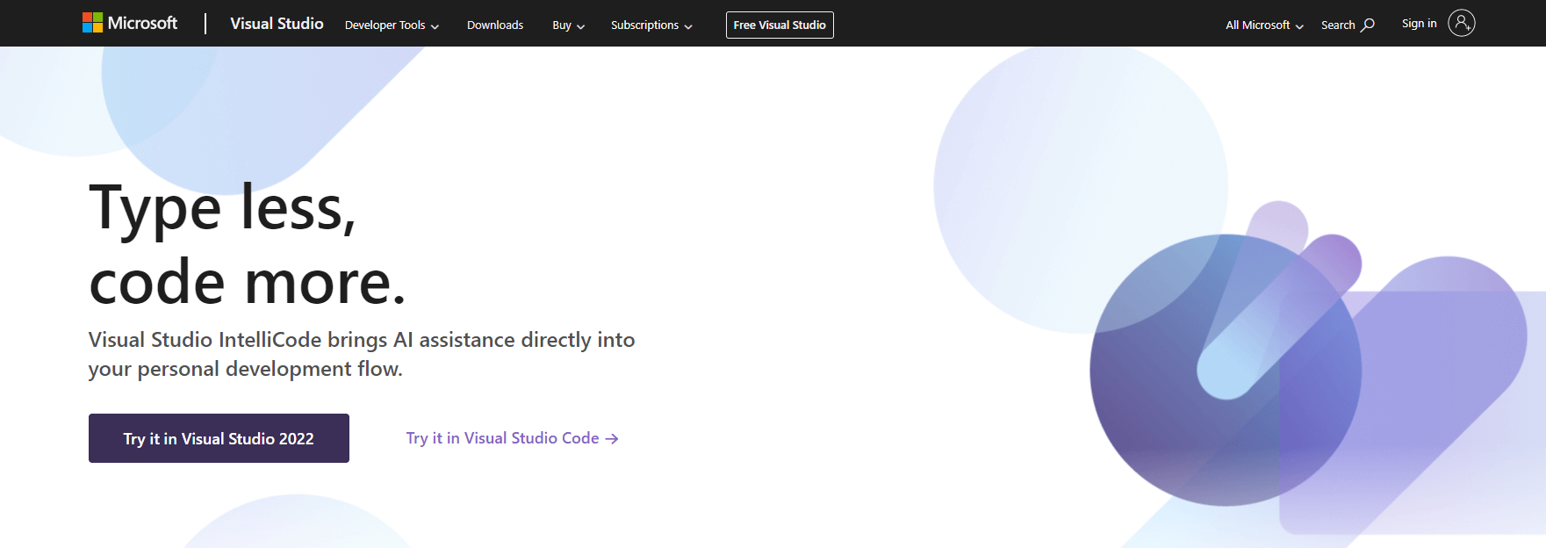Click the Free Visual Studio button
This screenshot has height=548, width=1546.
tap(780, 25)
